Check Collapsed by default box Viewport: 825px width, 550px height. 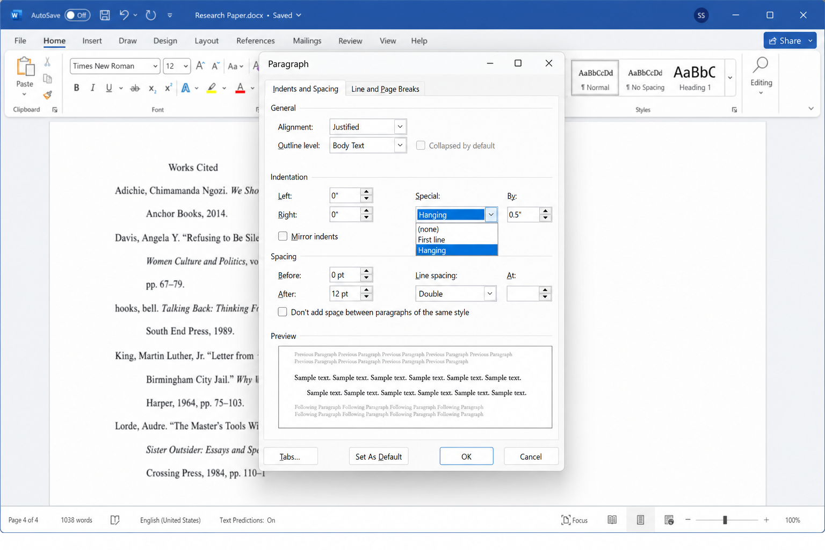[x=421, y=146]
